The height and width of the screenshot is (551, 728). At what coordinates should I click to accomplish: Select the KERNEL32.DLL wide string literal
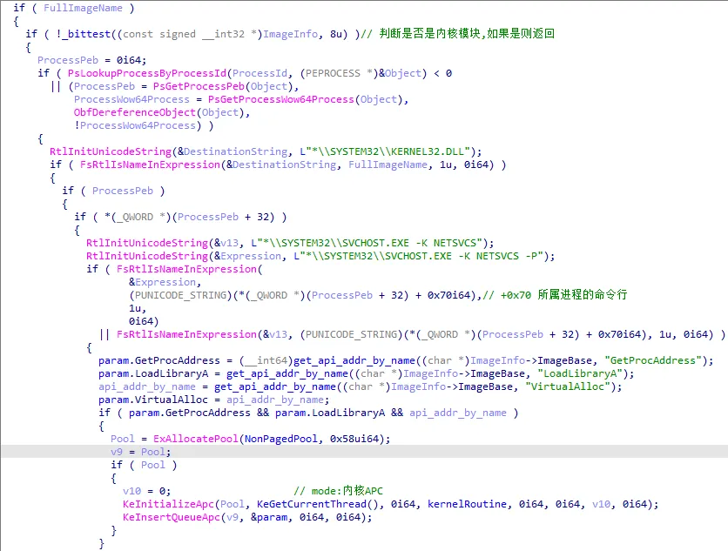pos(385,151)
